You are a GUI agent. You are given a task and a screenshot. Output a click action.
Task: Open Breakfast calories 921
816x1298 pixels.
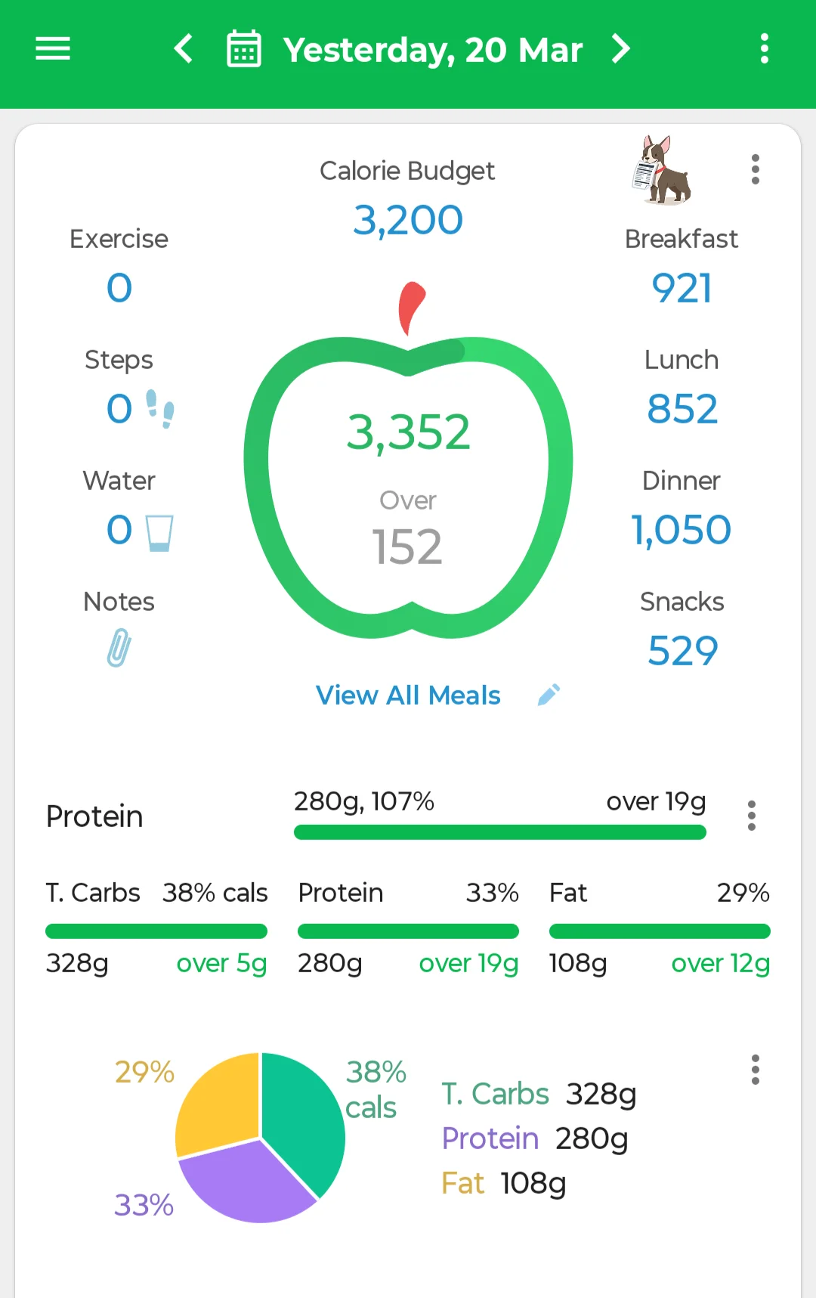[x=682, y=288]
